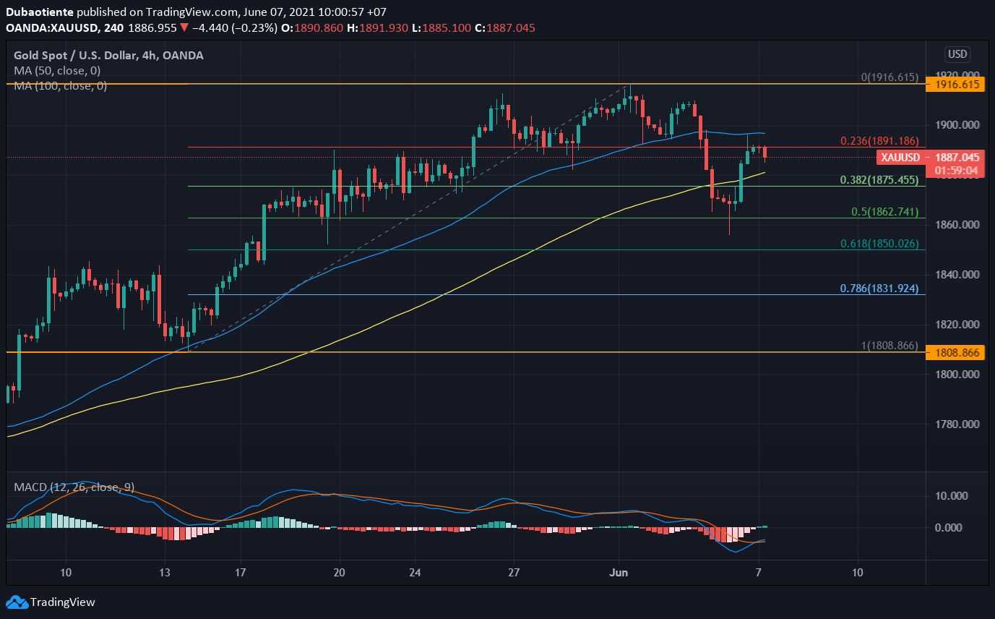Click the 1860.000 price axis tick

point(956,225)
